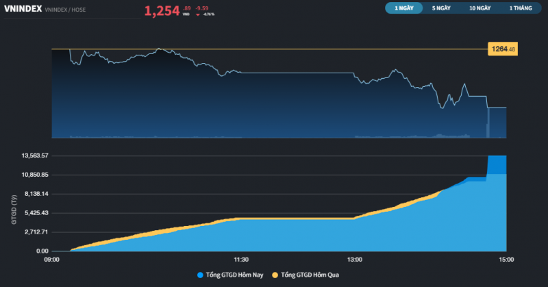
Task: Click the 11:30 time axis label
Action: coord(241,260)
